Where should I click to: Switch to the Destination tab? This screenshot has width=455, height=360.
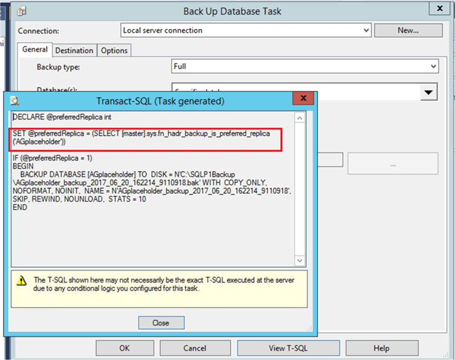pos(74,51)
